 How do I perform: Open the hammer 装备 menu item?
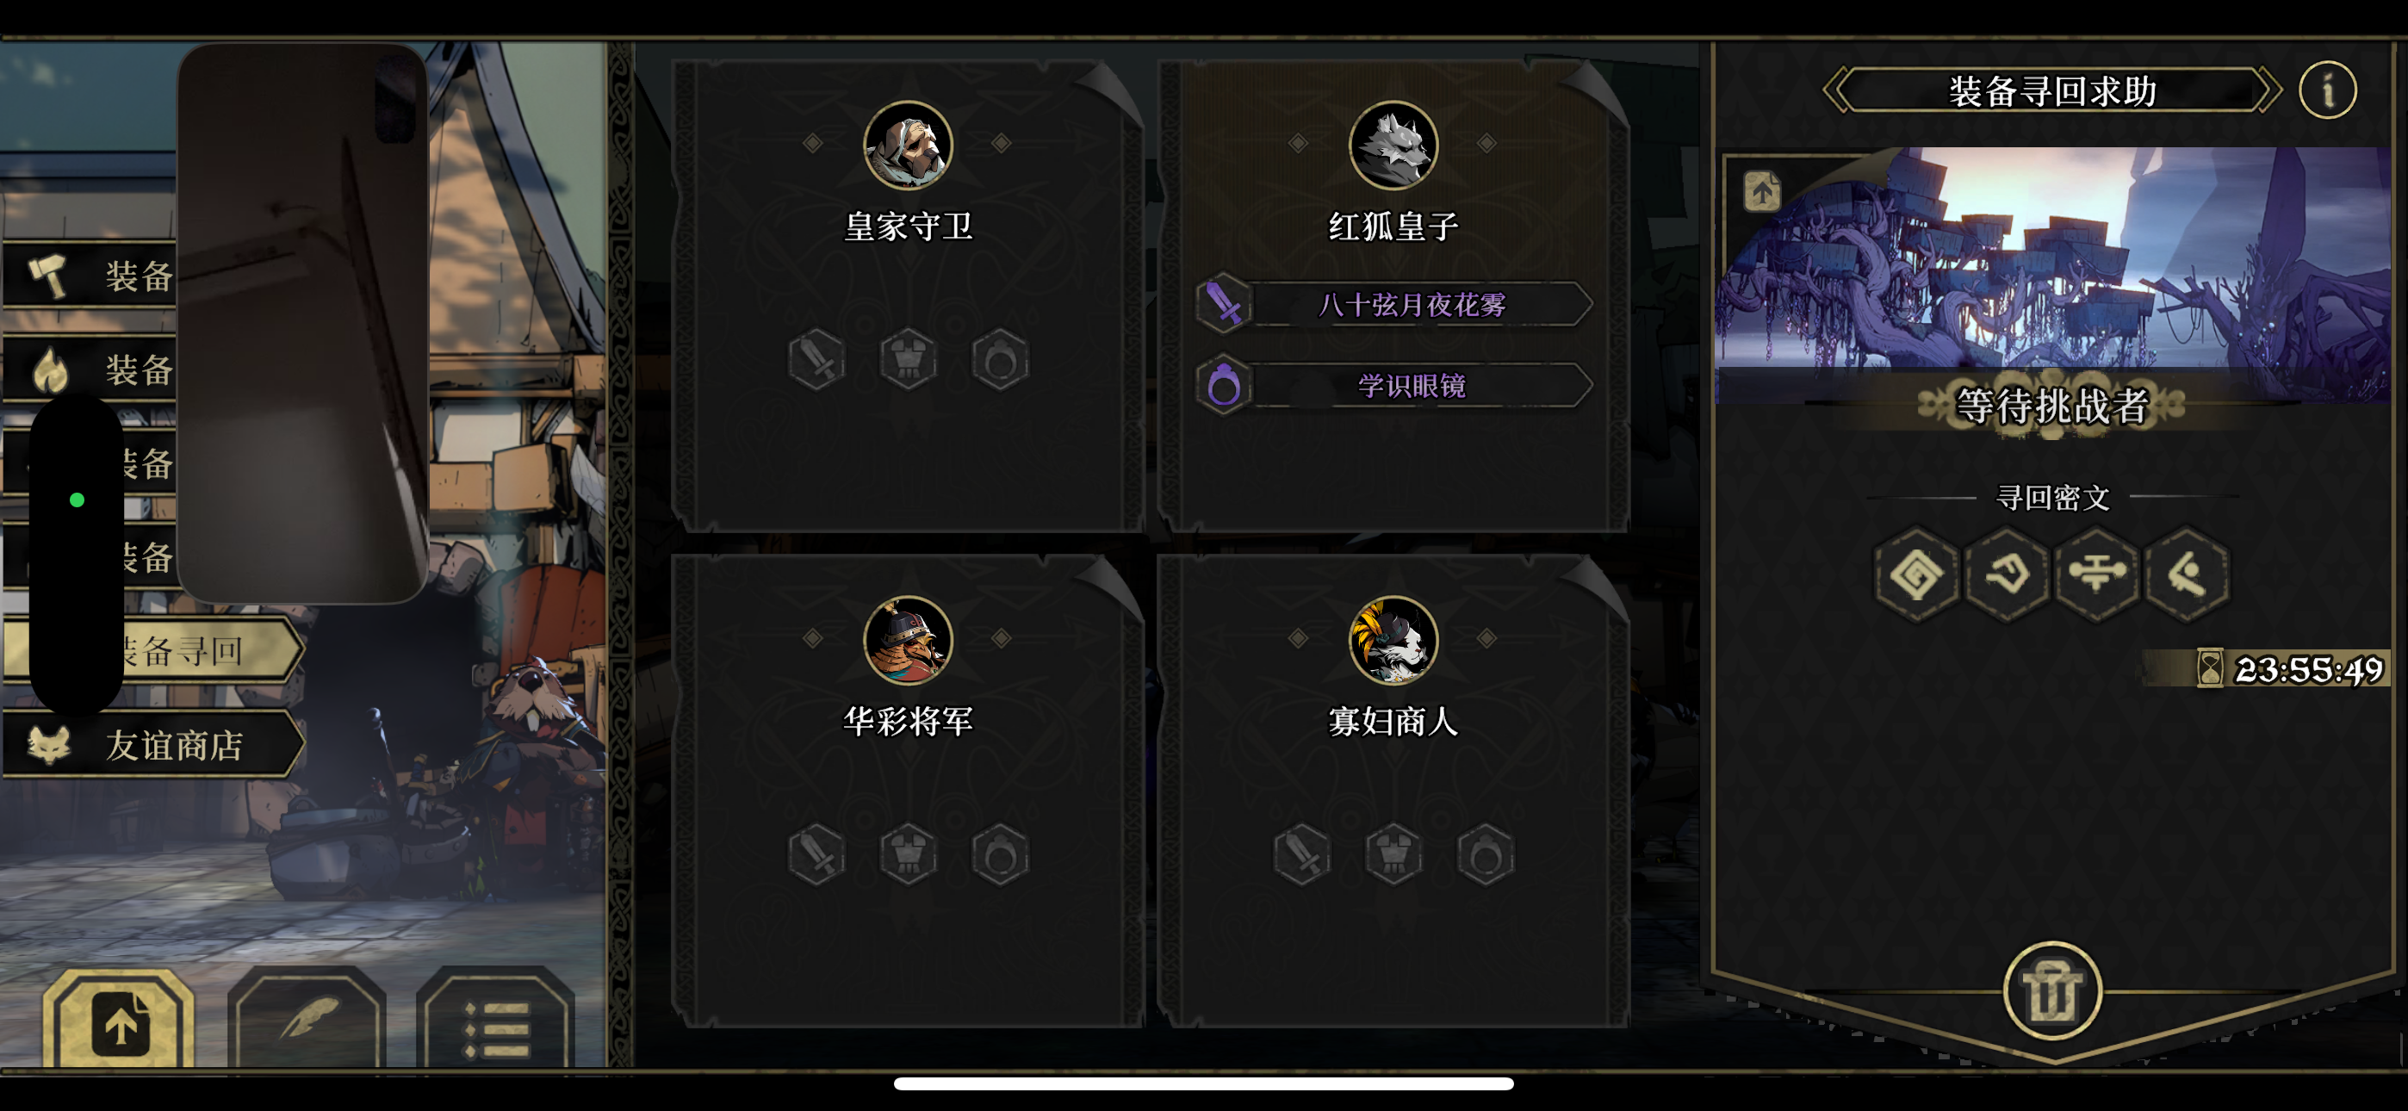coord(90,275)
